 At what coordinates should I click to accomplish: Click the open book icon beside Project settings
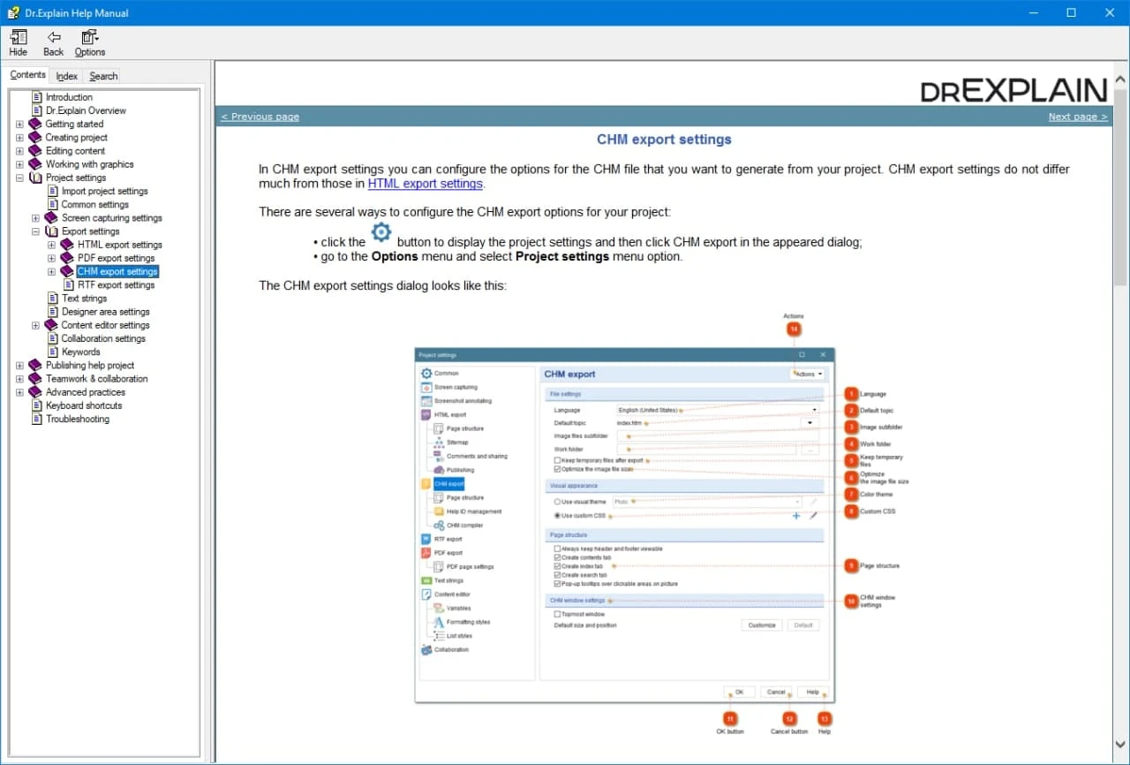tap(36, 178)
